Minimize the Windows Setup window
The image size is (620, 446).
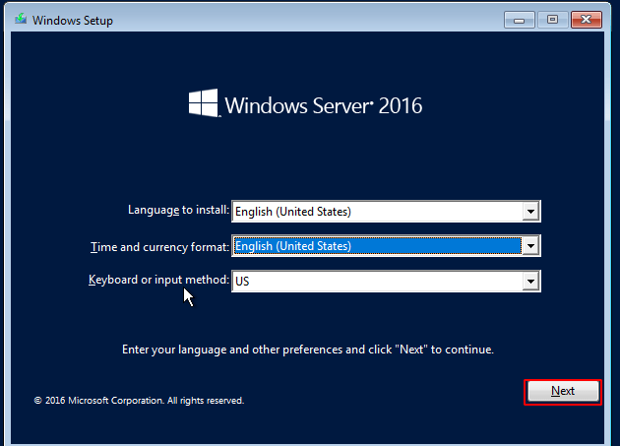coord(520,20)
